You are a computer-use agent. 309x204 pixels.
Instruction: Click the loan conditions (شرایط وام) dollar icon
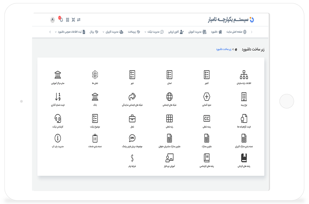click(x=132, y=158)
